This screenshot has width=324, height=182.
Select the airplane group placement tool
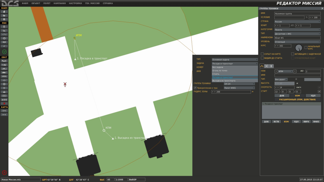[x=4, y=61]
